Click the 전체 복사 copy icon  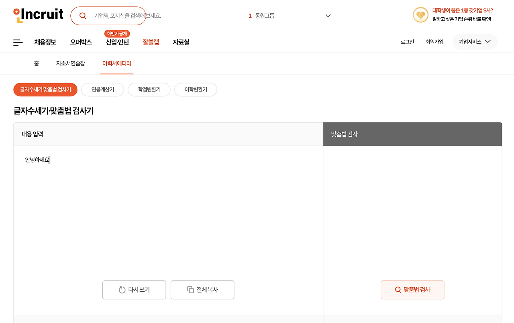click(190, 290)
